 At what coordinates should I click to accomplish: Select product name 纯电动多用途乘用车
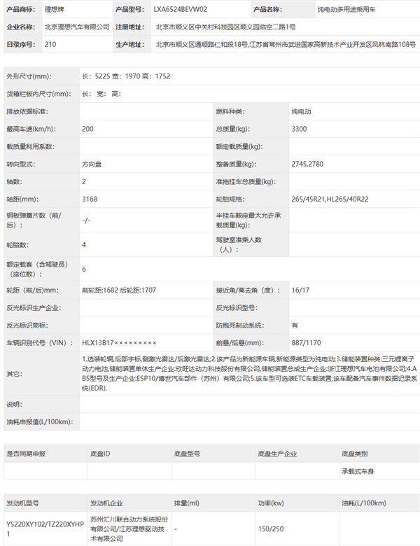pos(346,9)
